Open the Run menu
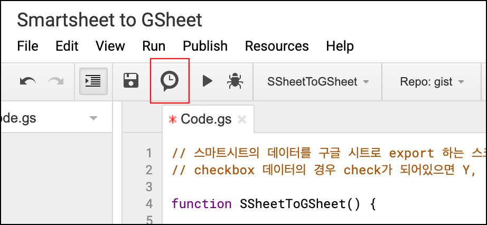Image resolution: width=487 pixels, height=225 pixels. (x=154, y=46)
